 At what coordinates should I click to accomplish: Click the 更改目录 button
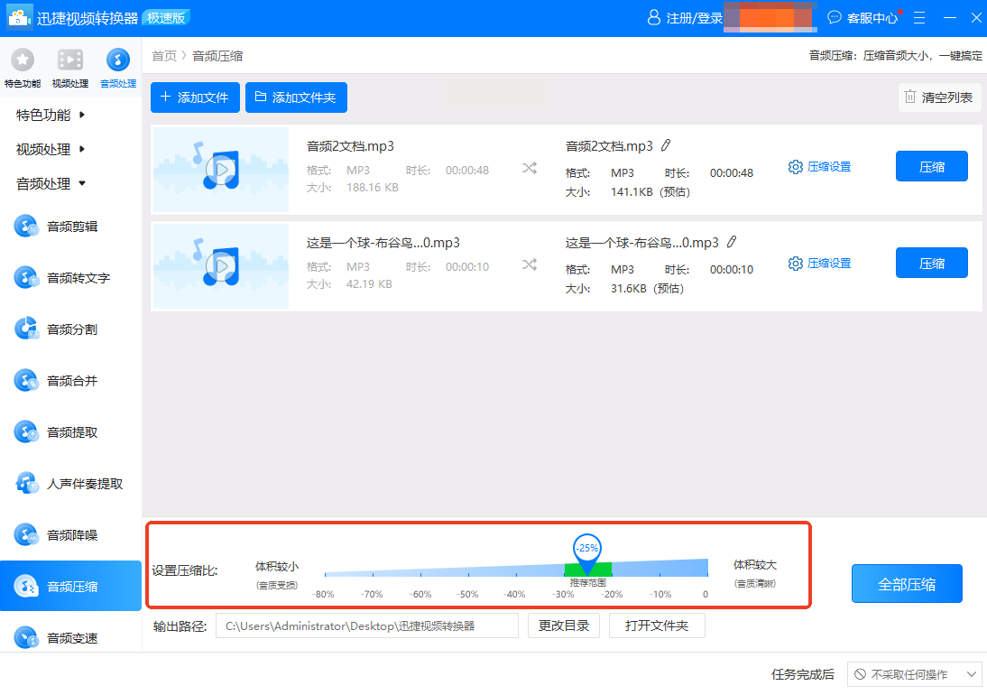click(564, 625)
